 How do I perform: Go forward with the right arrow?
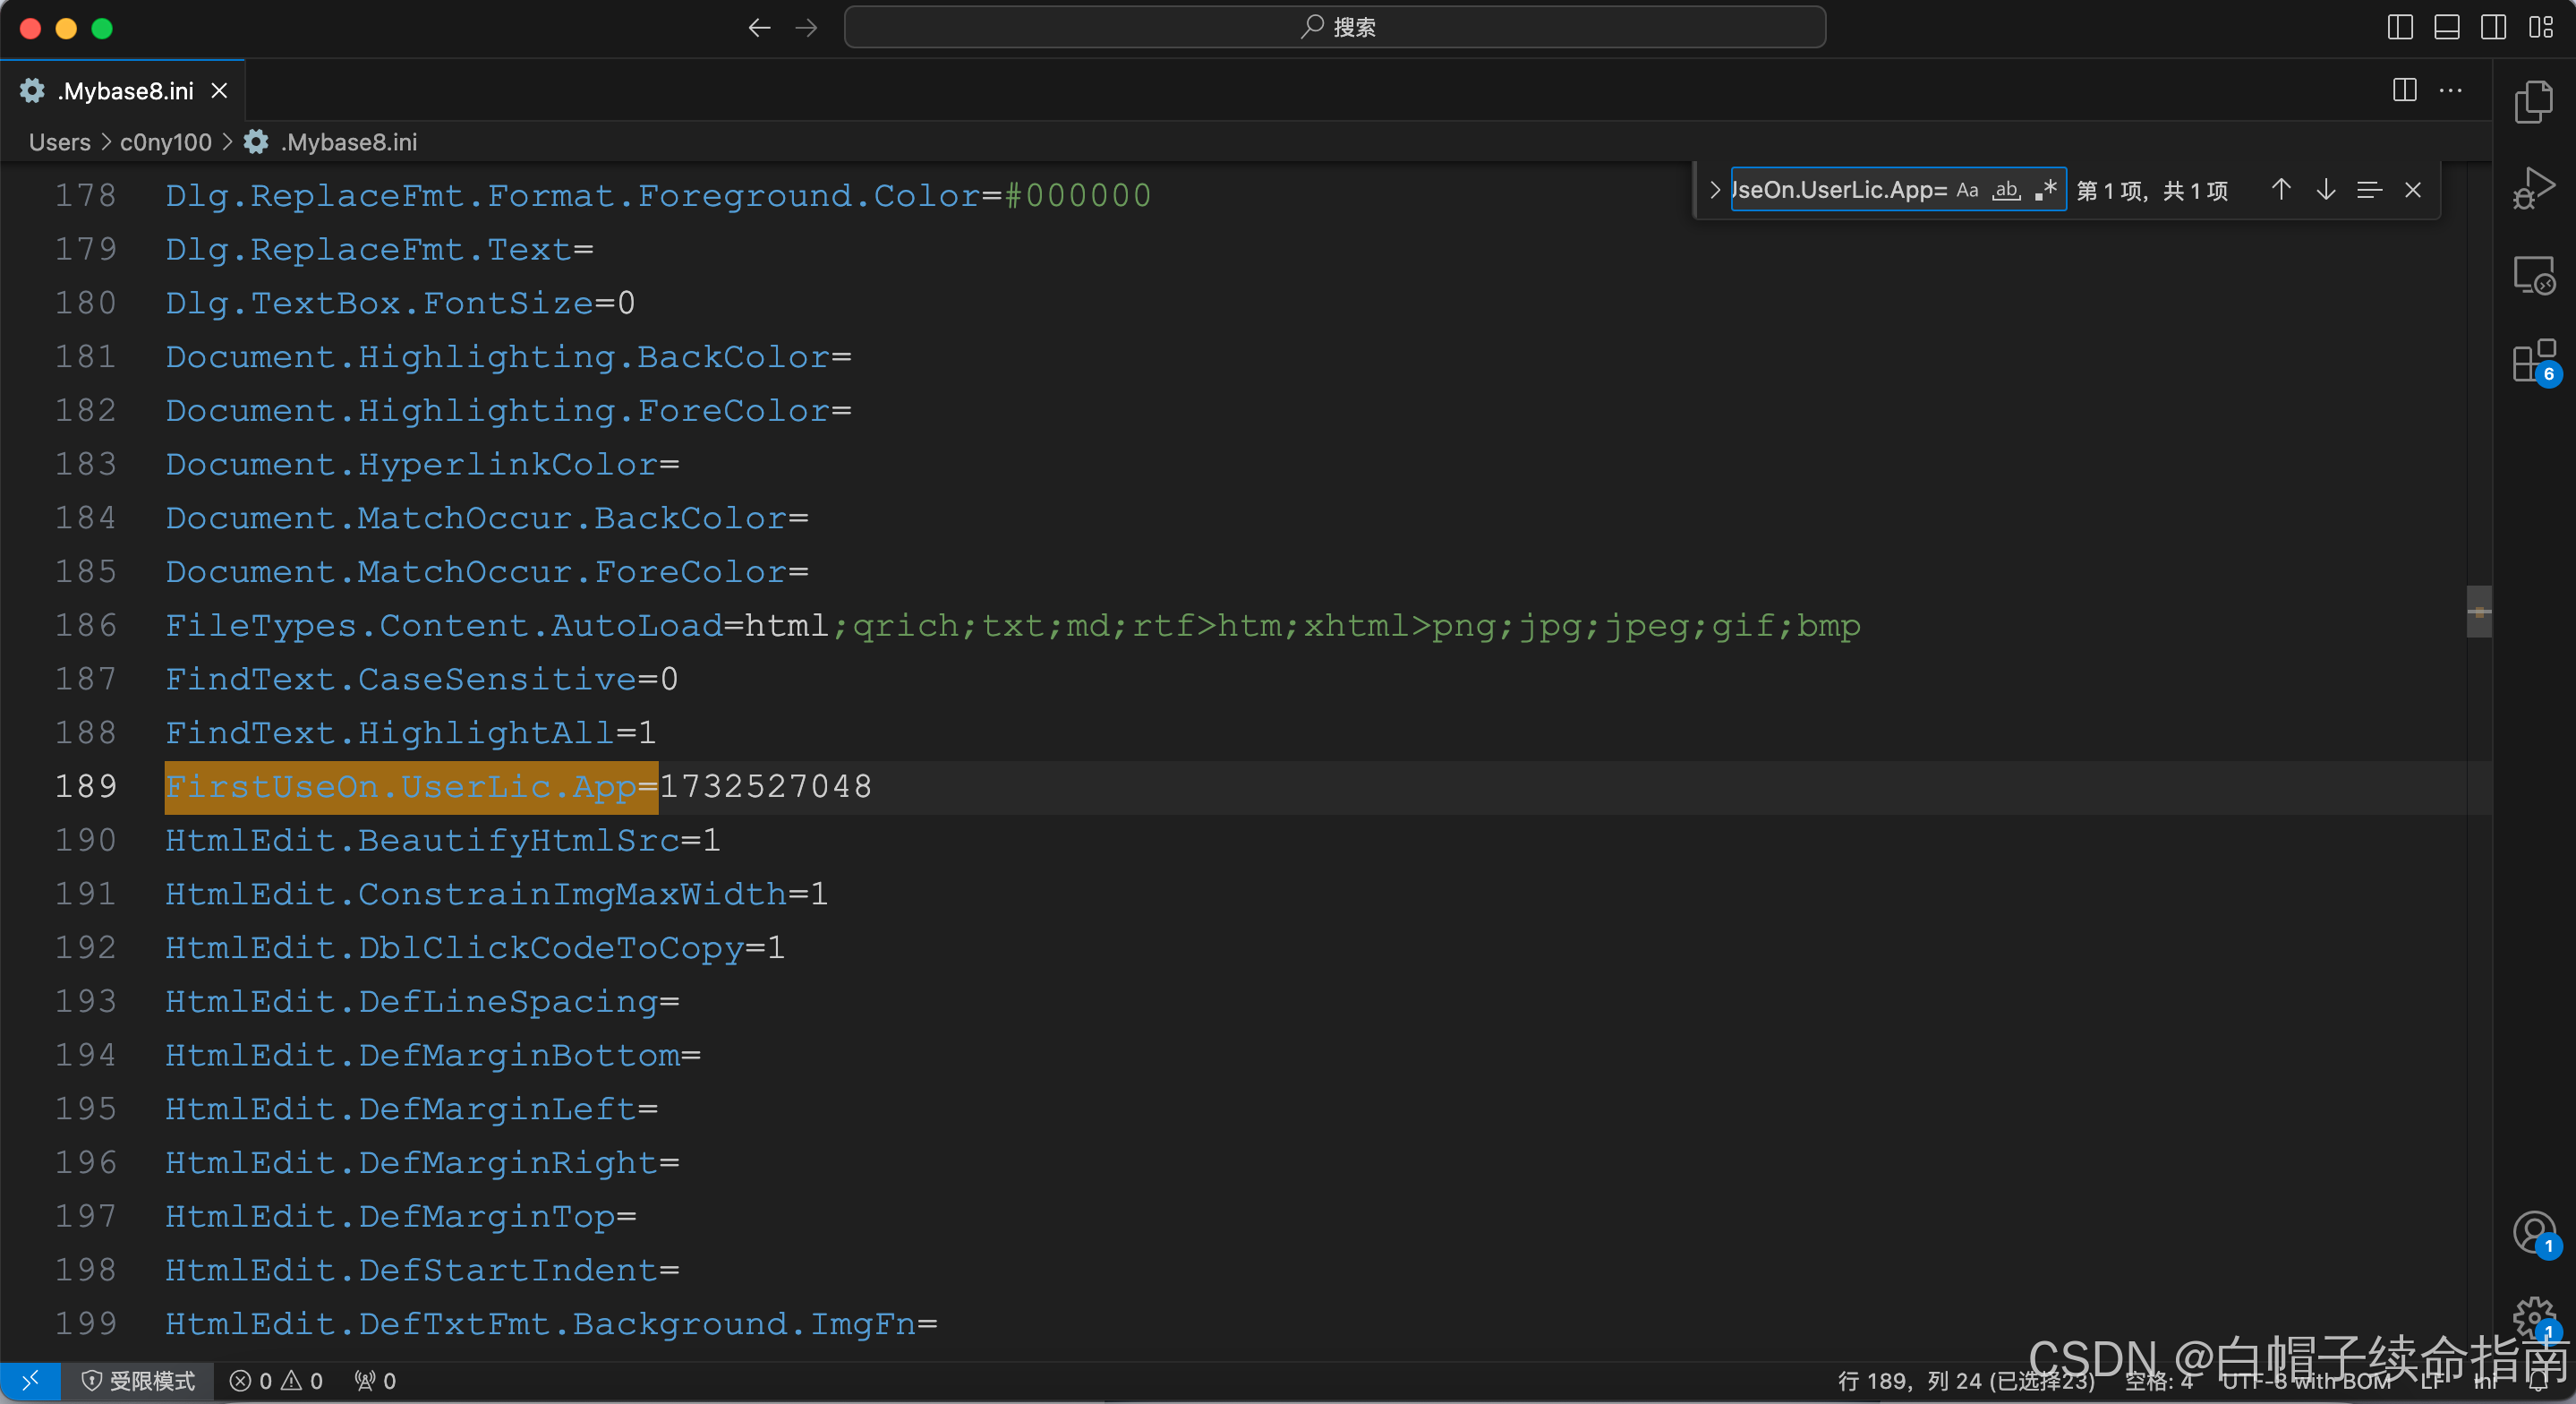pos(806,27)
